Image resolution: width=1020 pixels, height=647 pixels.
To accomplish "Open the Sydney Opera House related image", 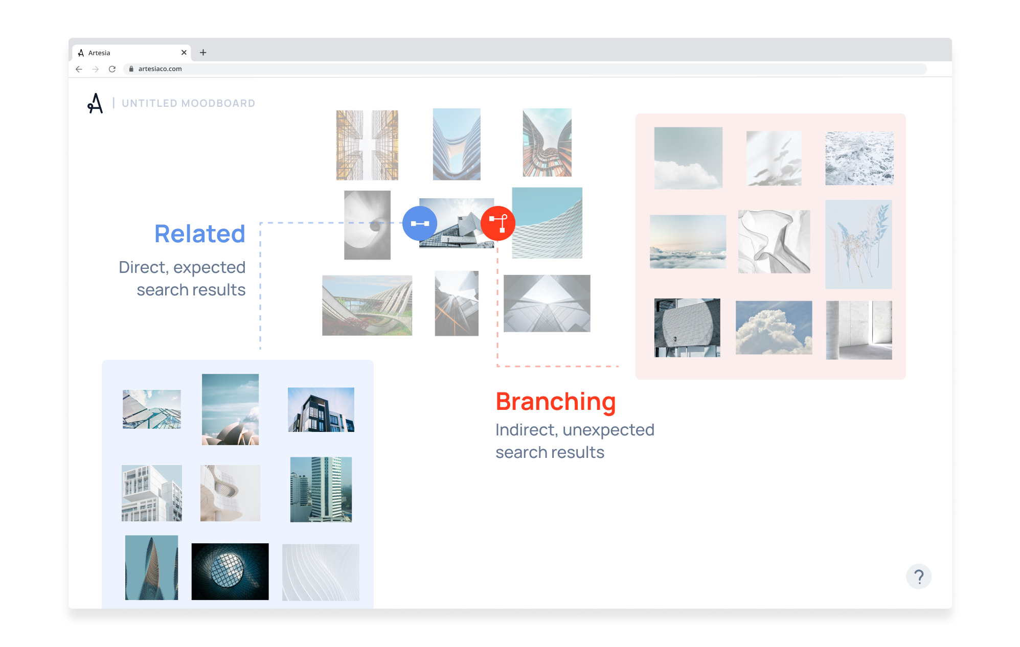I will (x=230, y=409).
